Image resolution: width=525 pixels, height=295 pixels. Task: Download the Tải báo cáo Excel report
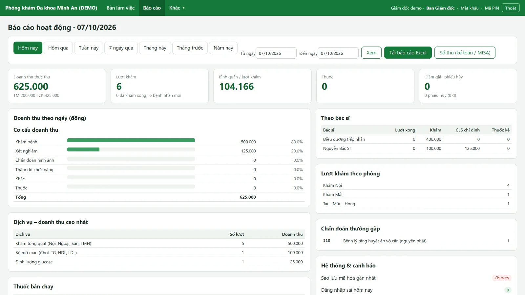[408, 53]
